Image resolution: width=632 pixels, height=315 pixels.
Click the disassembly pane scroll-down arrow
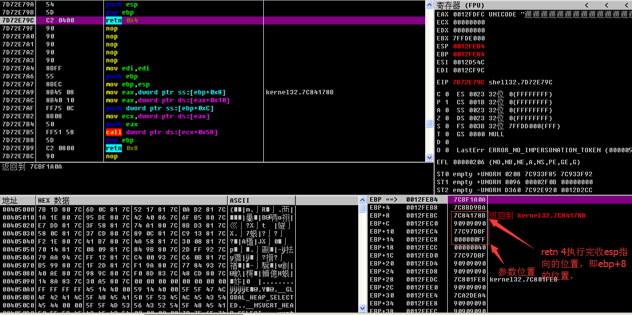(429, 158)
